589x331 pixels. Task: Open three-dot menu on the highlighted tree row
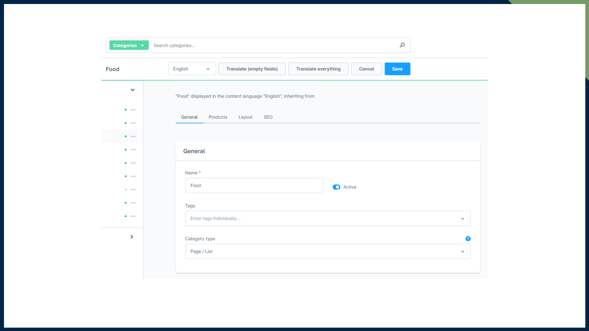click(x=133, y=136)
